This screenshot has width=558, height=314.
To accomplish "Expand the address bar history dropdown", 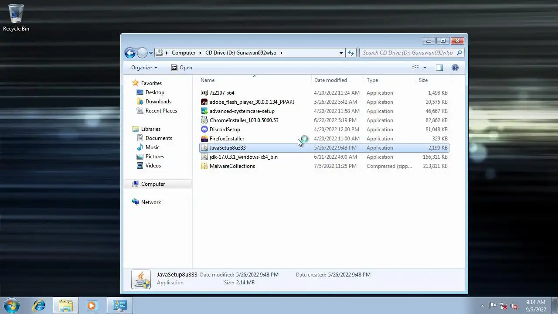I will (341, 53).
